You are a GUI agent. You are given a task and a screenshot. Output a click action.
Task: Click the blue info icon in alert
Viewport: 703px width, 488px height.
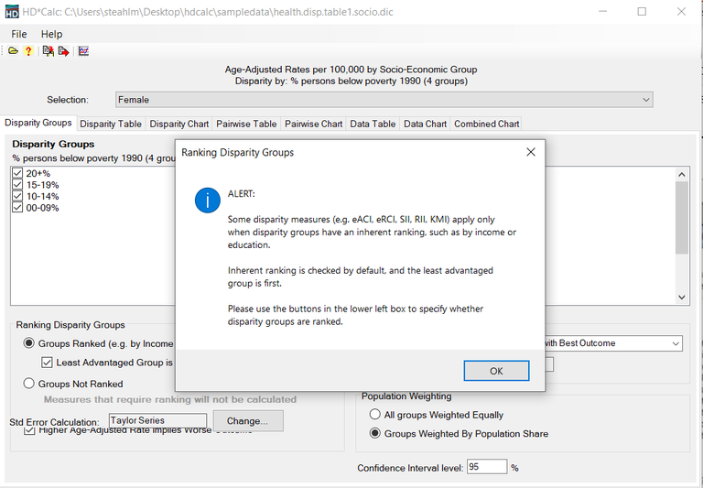(207, 201)
